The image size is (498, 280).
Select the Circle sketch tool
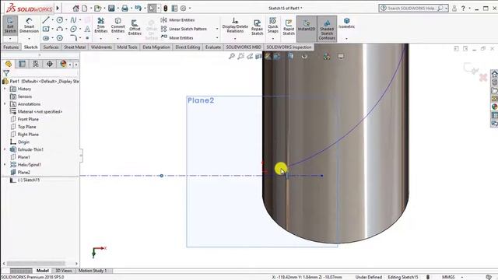coord(59,20)
